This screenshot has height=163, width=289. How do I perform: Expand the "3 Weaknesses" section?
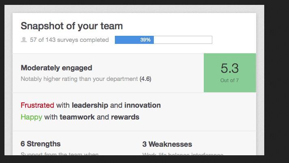click(x=167, y=144)
